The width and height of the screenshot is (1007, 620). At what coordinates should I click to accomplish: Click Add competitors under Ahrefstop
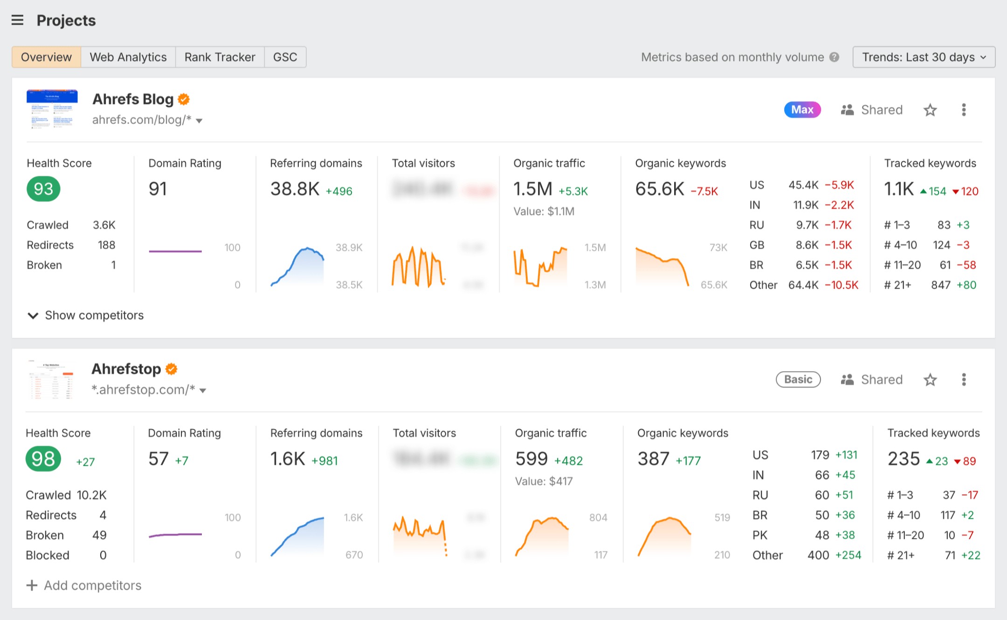84,585
